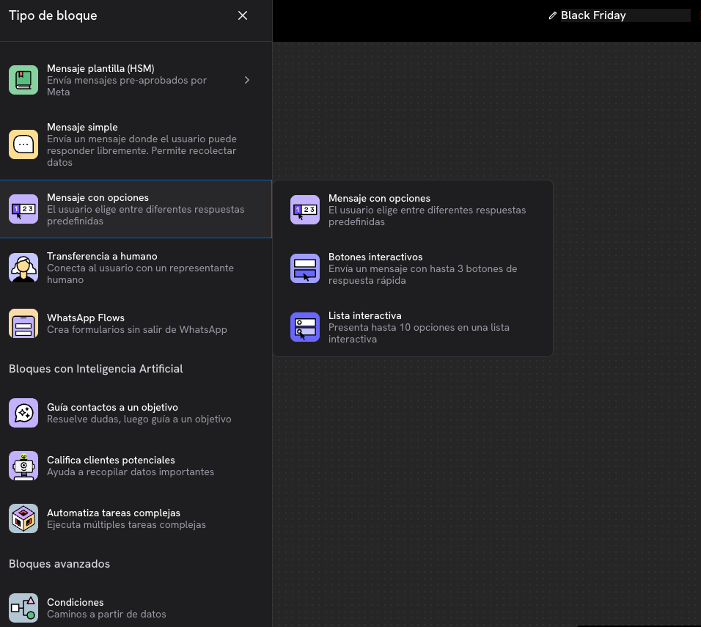Click the Guía contactos a un objetivo icon
The image size is (701, 627).
coord(23,413)
